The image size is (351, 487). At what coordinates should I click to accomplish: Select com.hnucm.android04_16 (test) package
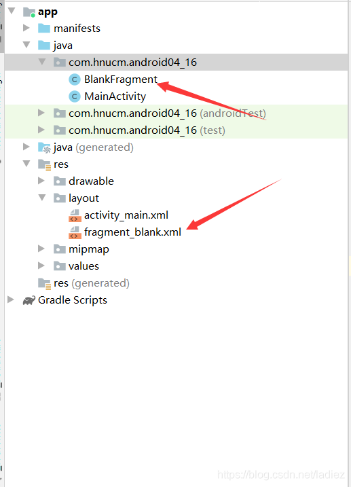(x=147, y=130)
